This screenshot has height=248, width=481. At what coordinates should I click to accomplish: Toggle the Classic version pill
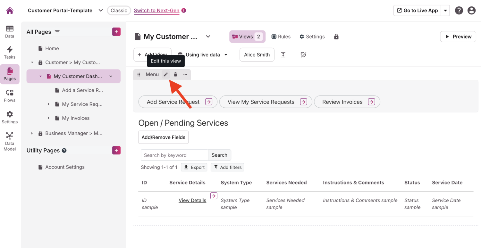pyautogui.click(x=119, y=11)
